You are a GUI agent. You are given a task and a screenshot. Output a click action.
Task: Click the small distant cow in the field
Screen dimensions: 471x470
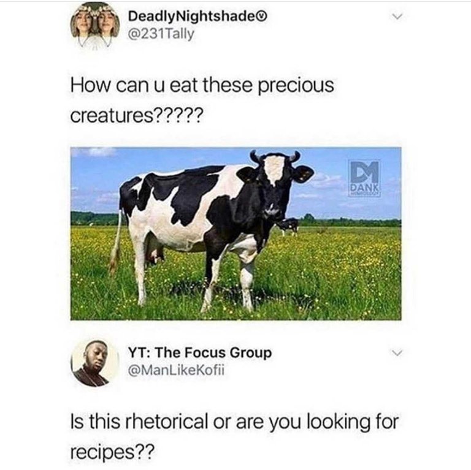point(288,226)
